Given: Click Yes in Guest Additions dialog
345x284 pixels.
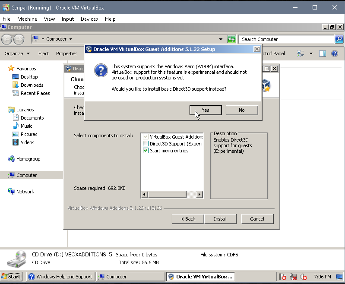Looking at the screenshot, I should coord(206,110).
